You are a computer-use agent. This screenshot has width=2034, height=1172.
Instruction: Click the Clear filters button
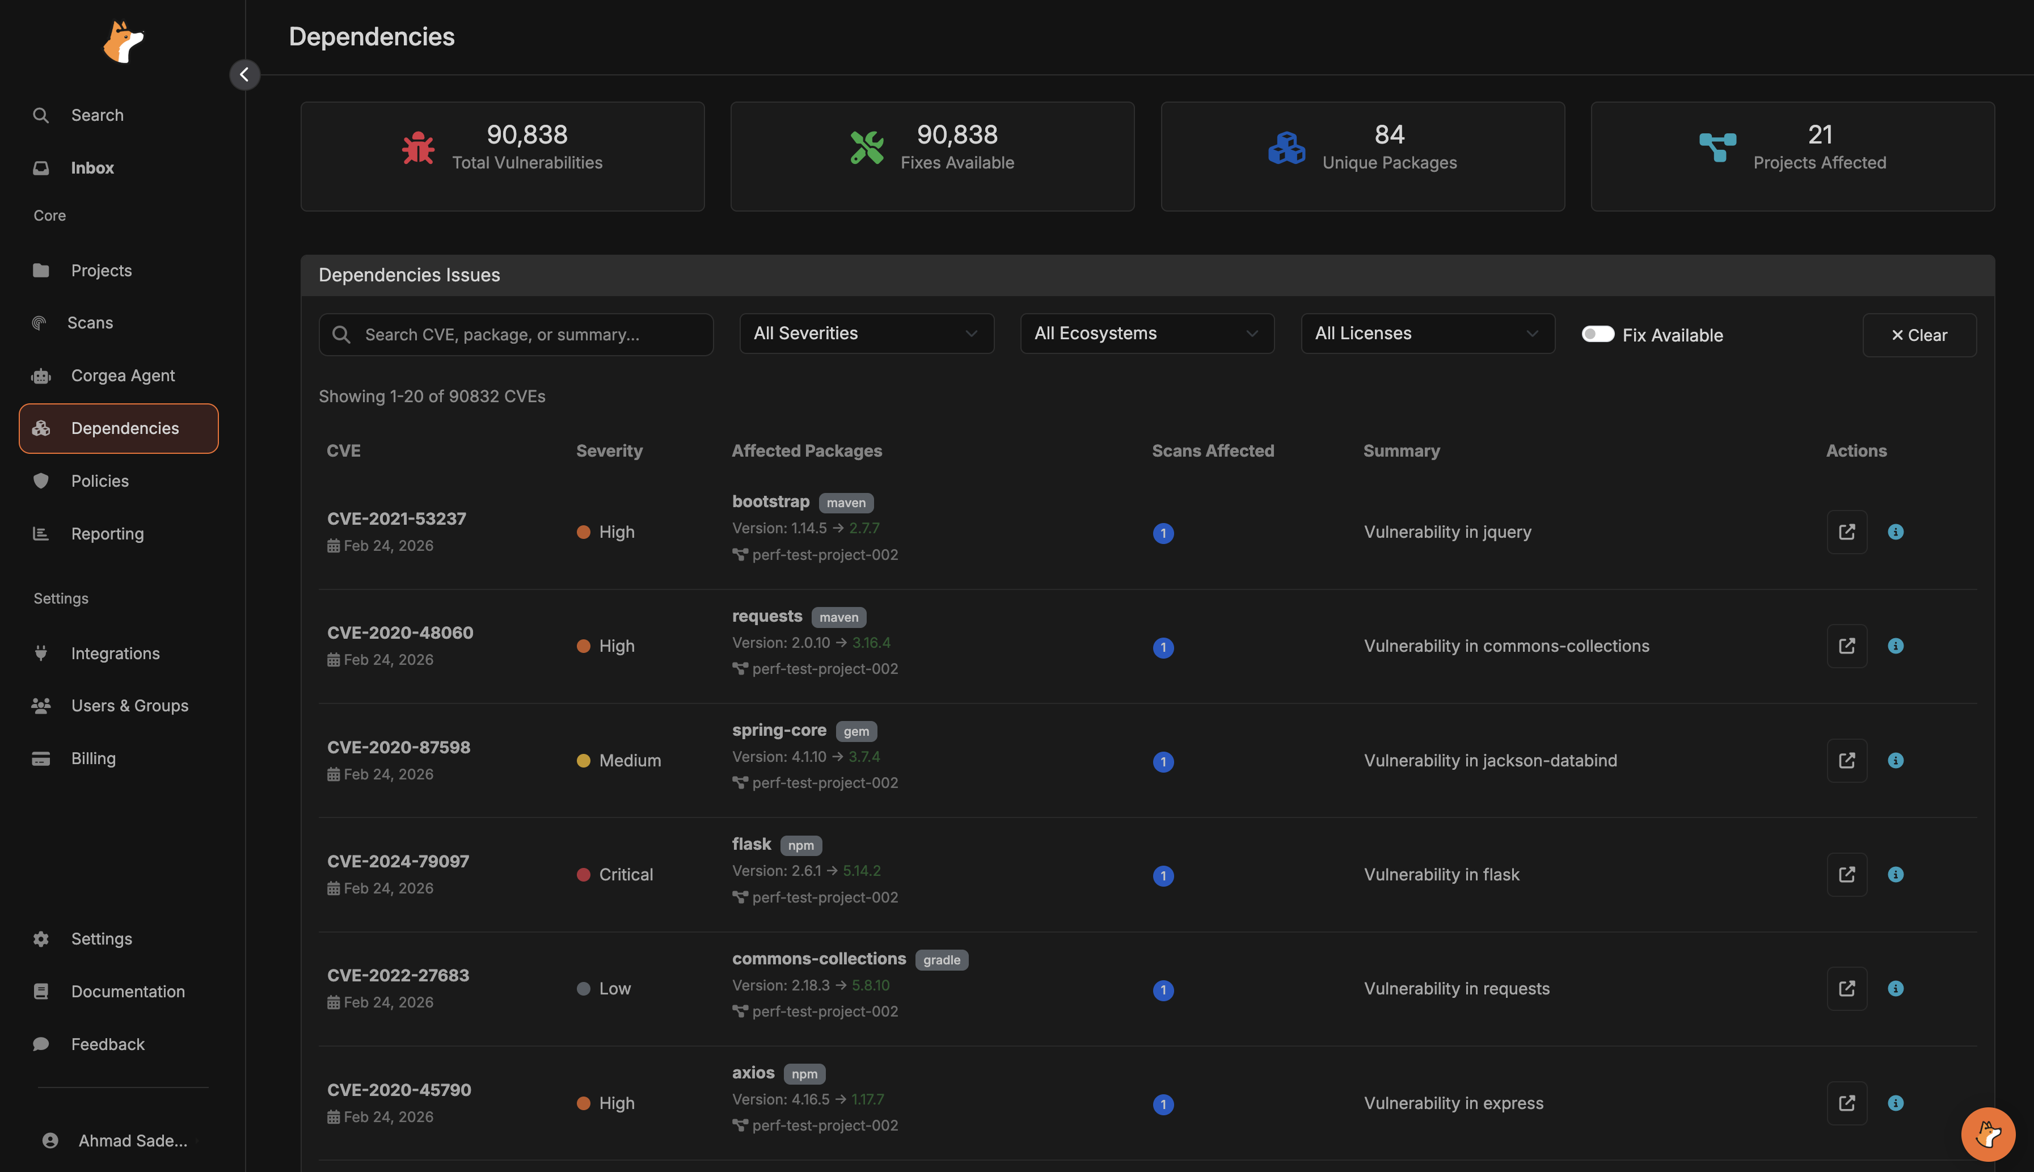tap(1920, 334)
